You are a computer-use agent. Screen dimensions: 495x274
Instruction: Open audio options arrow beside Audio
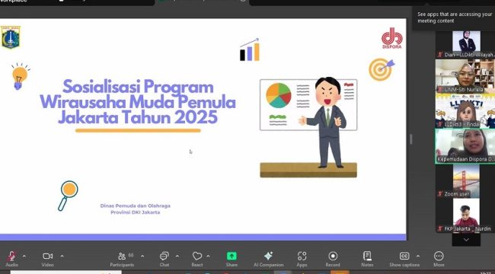click(x=24, y=256)
